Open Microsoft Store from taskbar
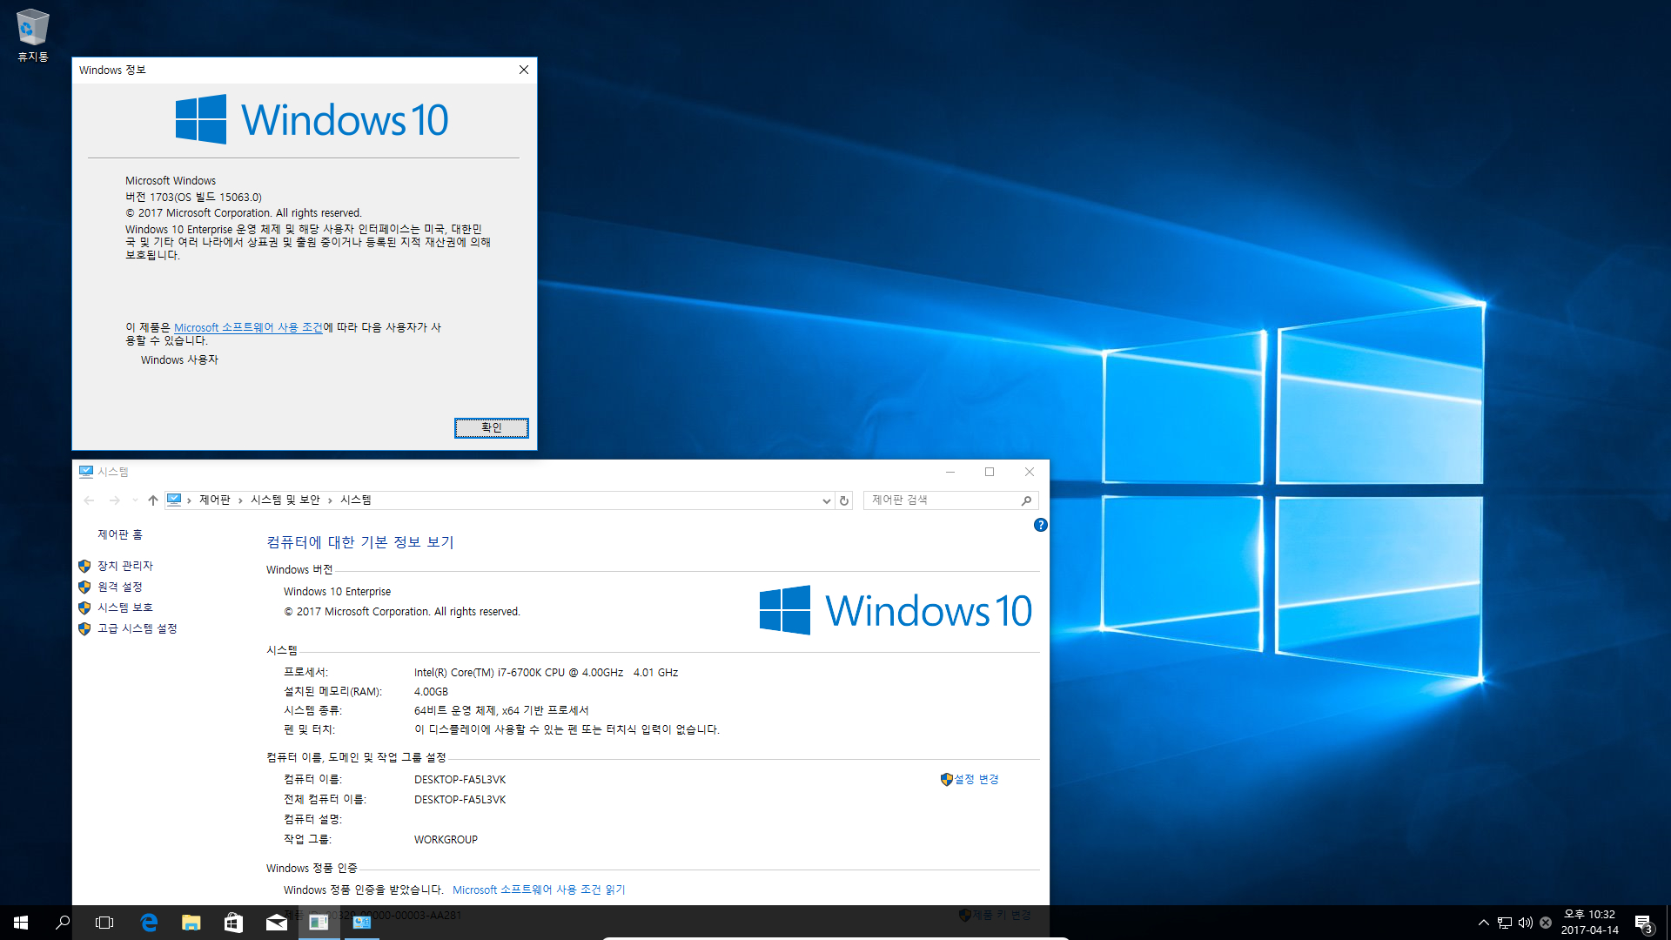This screenshot has height=940, width=1671. pyautogui.click(x=233, y=923)
